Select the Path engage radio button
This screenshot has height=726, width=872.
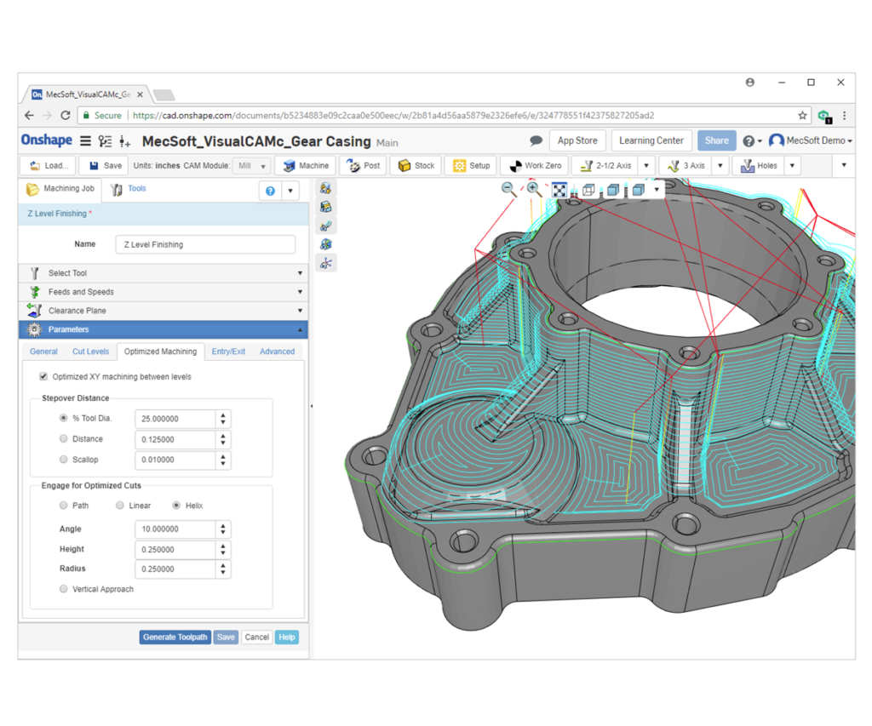(x=63, y=506)
